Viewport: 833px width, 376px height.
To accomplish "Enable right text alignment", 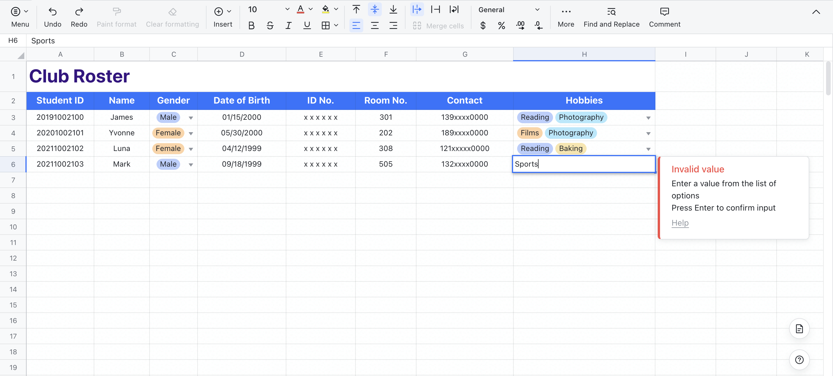I will [x=393, y=25].
